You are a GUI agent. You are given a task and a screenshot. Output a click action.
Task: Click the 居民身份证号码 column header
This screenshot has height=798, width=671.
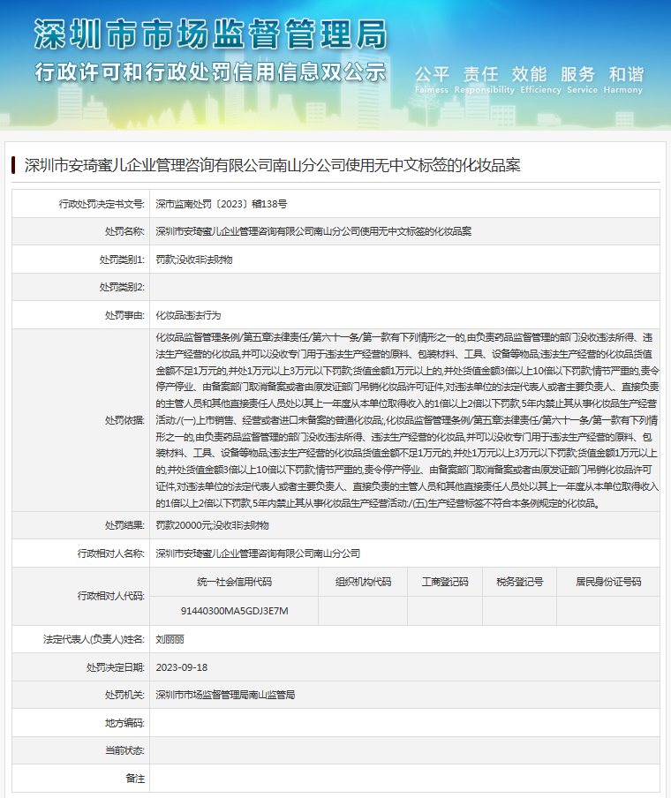(608, 582)
